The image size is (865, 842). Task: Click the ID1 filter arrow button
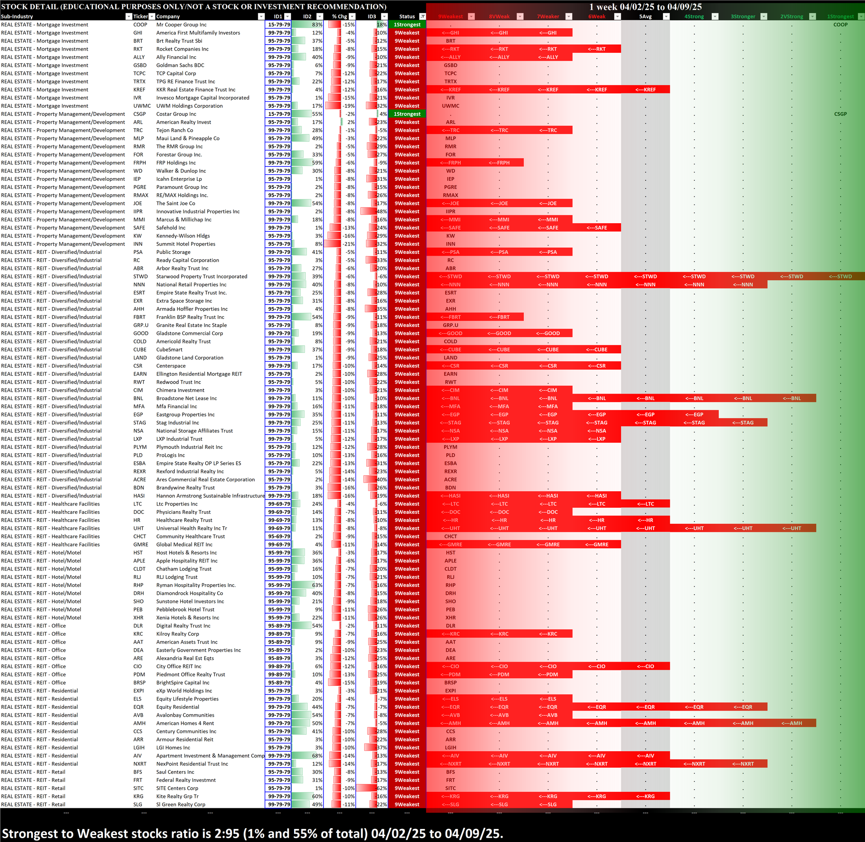tap(288, 16)
